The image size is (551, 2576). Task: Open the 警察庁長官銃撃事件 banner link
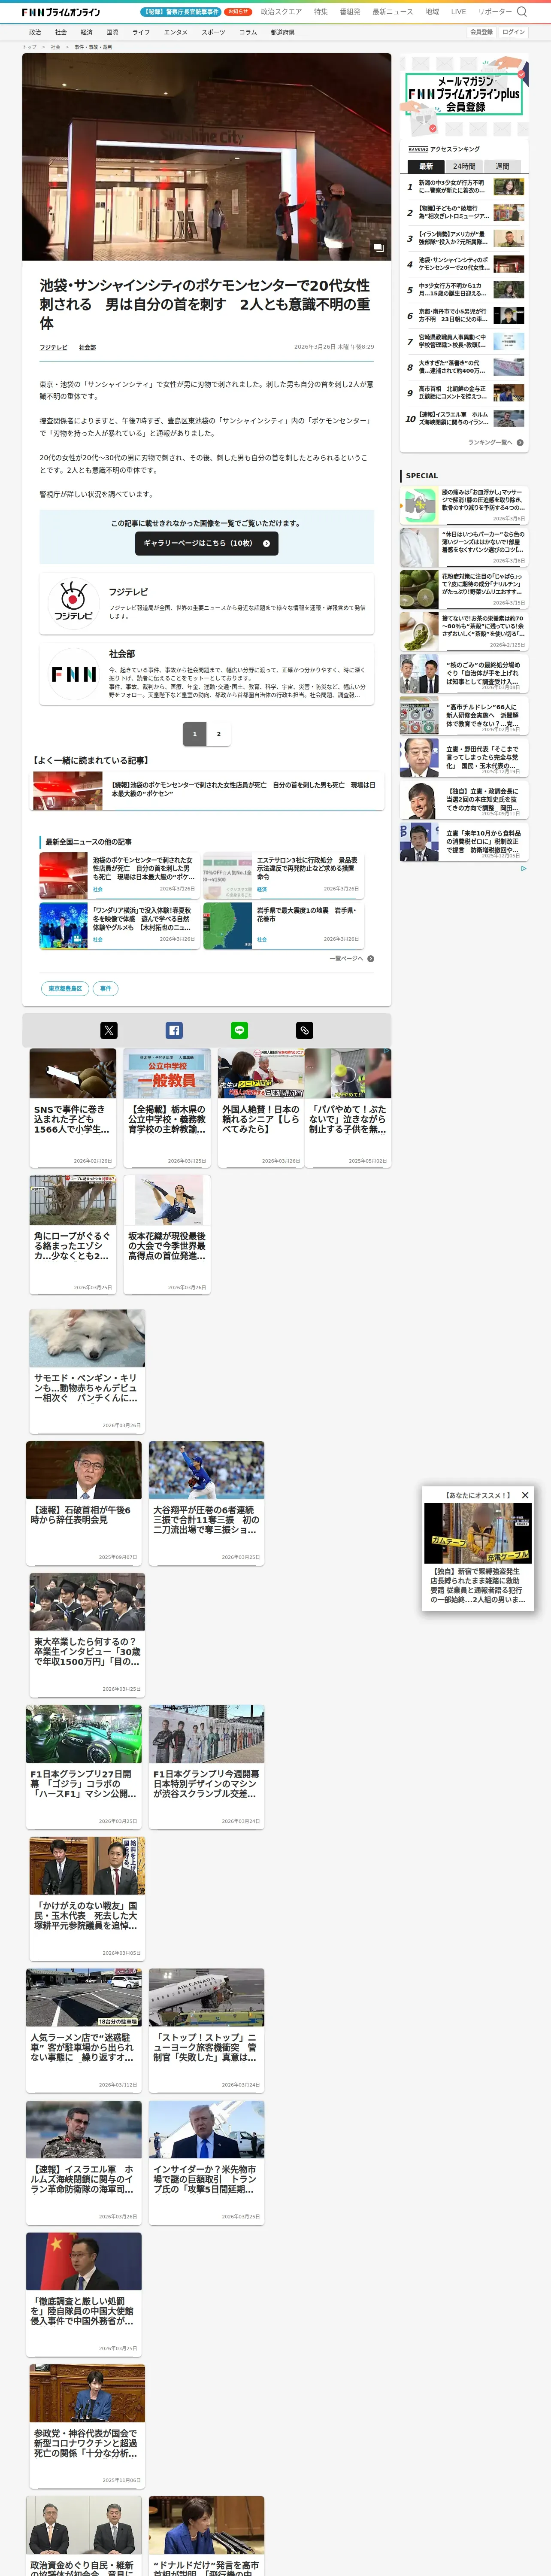tap(181, 12)
